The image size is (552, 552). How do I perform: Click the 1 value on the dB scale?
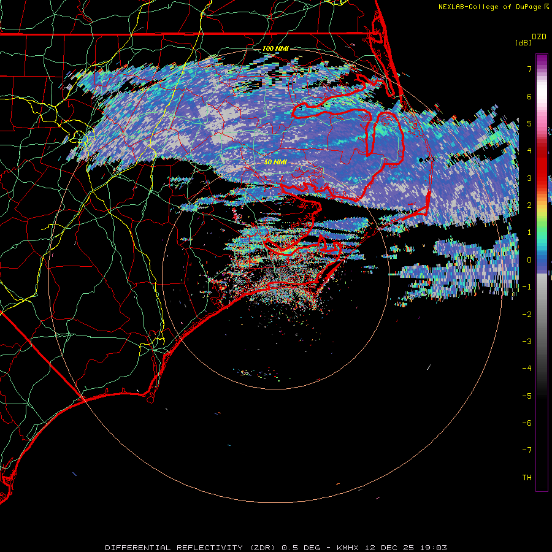[529, 232]
